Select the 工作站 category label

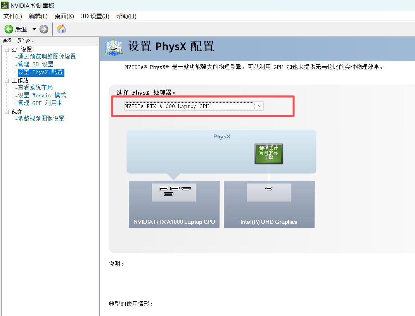point(20,81)
